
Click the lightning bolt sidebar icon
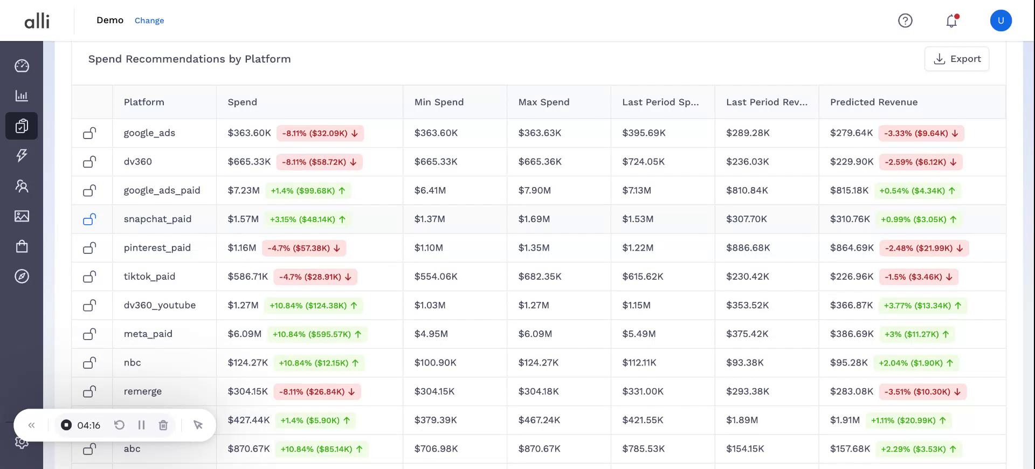click(x=22, y=156)
